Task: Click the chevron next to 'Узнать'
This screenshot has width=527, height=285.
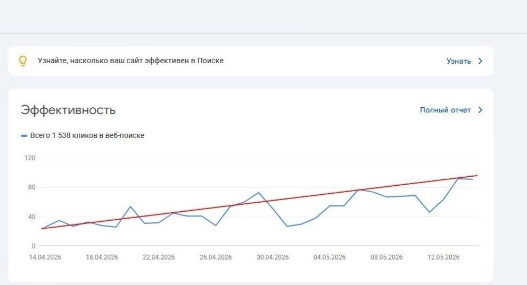Action: point(480,61)
